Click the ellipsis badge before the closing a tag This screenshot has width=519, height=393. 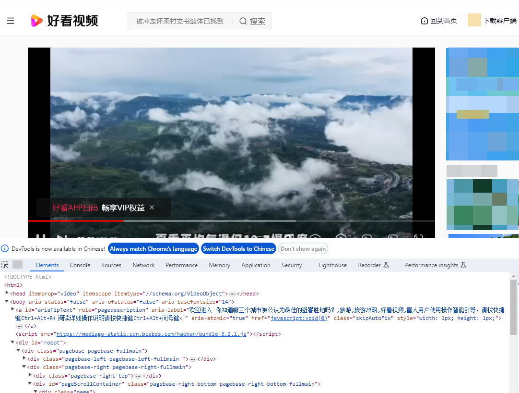tap(19, 326)
